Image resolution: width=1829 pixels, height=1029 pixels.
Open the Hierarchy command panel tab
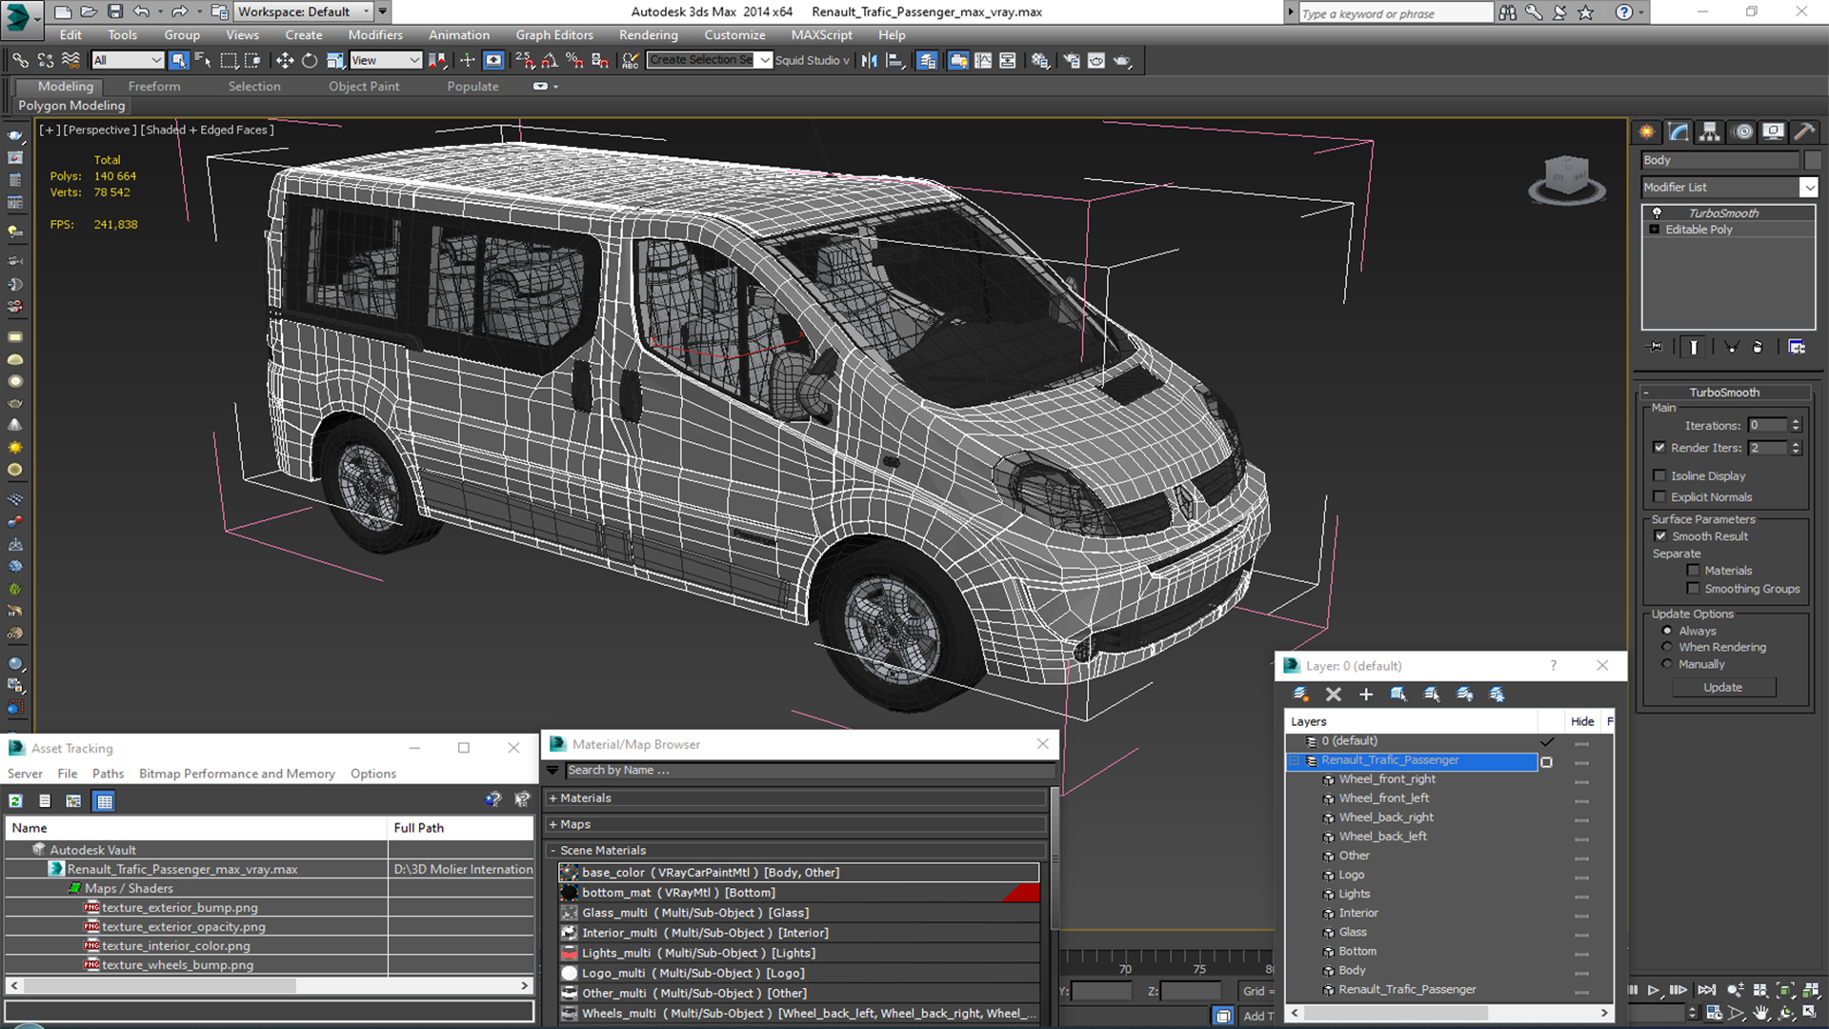click(1710, 132)
